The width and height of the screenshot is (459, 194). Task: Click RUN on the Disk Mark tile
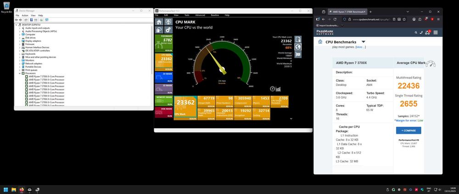click(x=169, y=116)
